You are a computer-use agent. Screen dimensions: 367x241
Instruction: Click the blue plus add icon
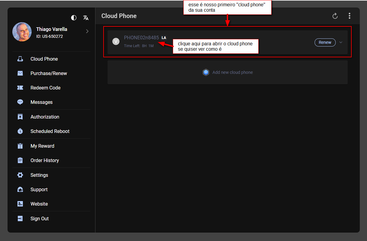tap(206, 72)
